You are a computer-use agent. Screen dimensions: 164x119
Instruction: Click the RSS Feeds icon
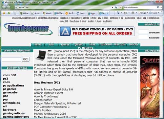(125, 13)
